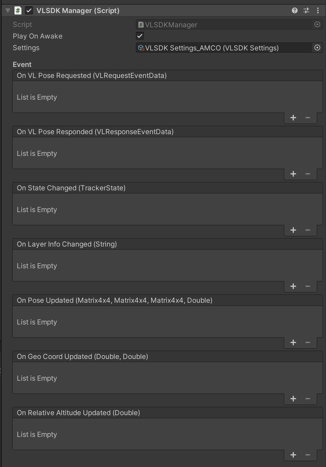Add listener to On Geo Coord Updated
Viewport: 326px width, 467px height.
293,399
